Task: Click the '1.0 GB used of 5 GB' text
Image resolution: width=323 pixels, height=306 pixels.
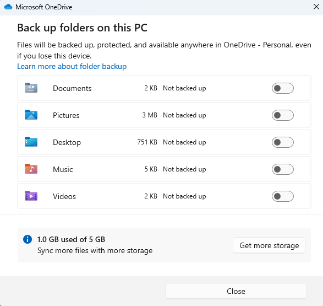Action: (71, 239)
